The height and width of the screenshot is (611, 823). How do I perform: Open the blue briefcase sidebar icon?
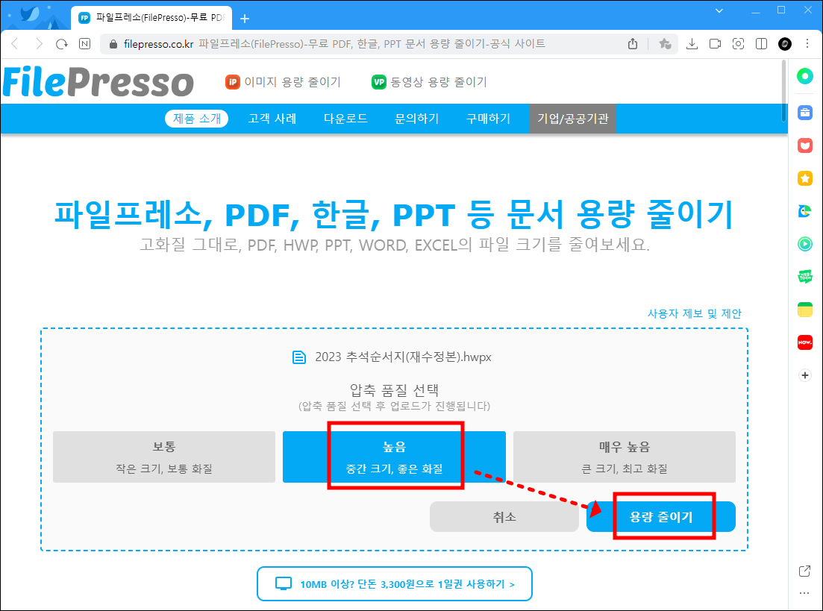point(804,113)
